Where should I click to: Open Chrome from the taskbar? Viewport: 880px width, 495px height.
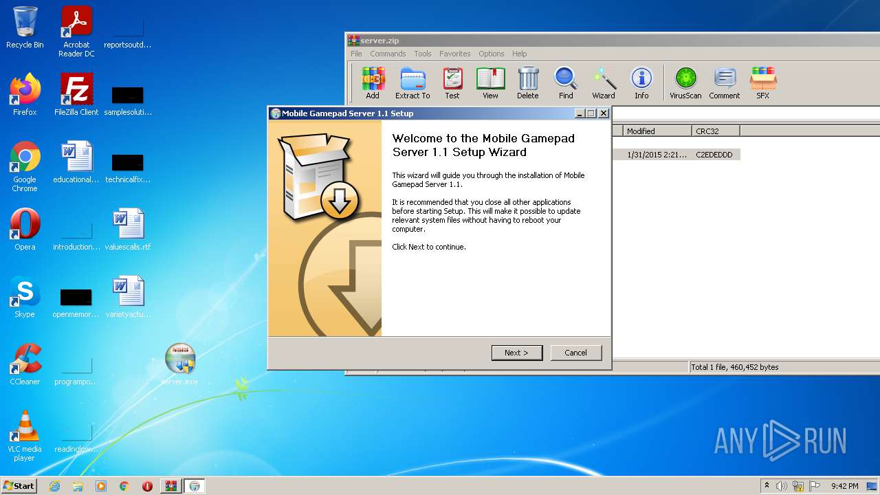[124, 486]
